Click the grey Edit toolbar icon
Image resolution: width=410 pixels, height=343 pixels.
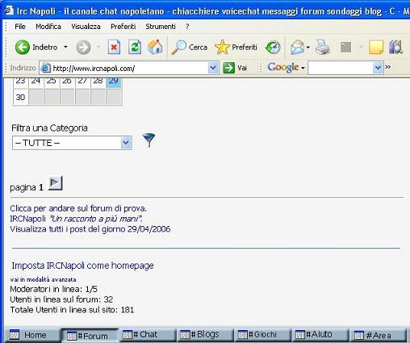pos(346,48)
